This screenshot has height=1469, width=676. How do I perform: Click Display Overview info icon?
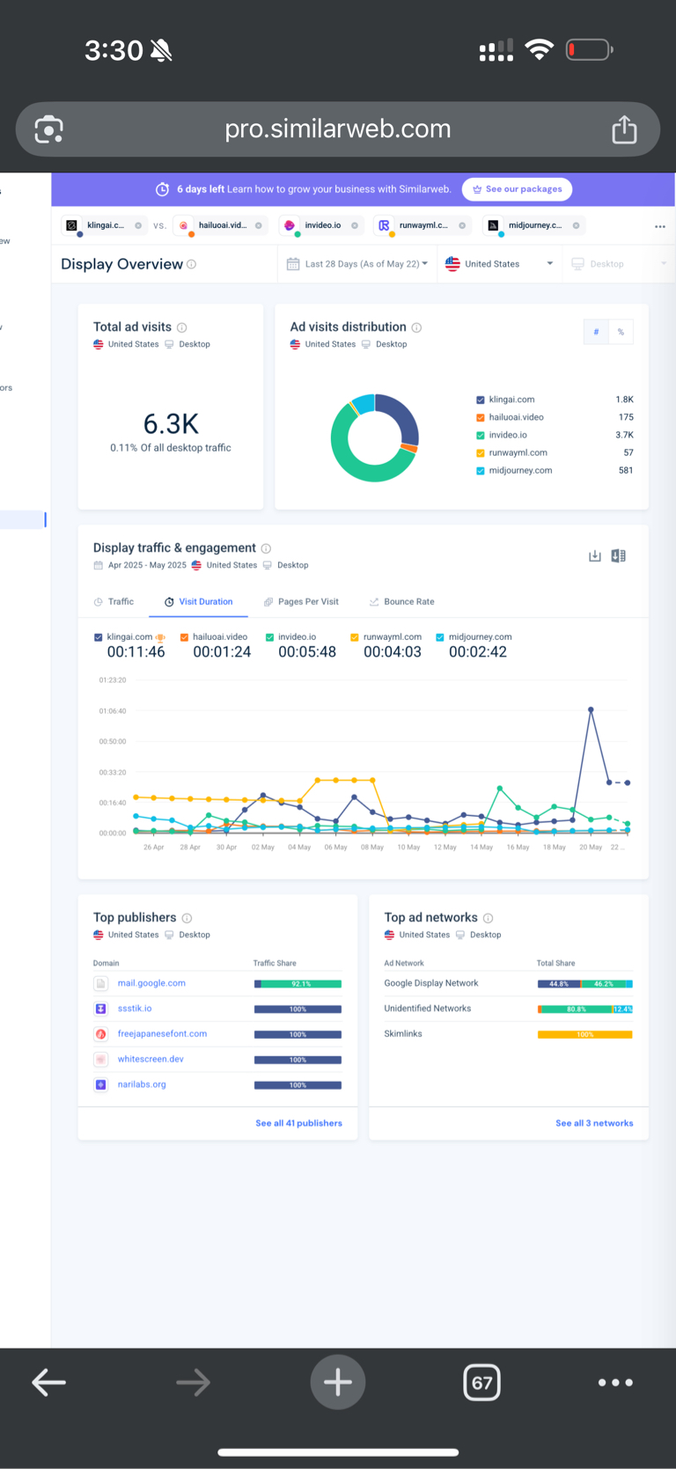(x=192, y=264)
